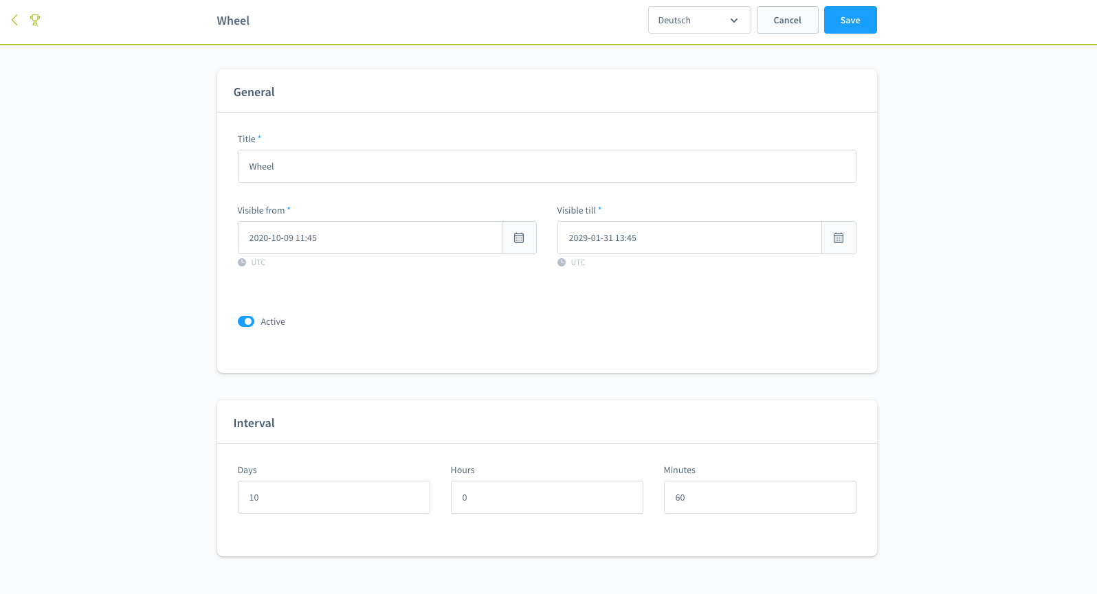
Task: Click the Wheel page title
Action: (233, 21)
